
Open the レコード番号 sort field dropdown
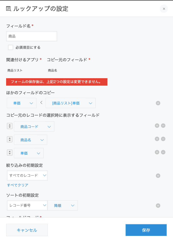(27, 205)
